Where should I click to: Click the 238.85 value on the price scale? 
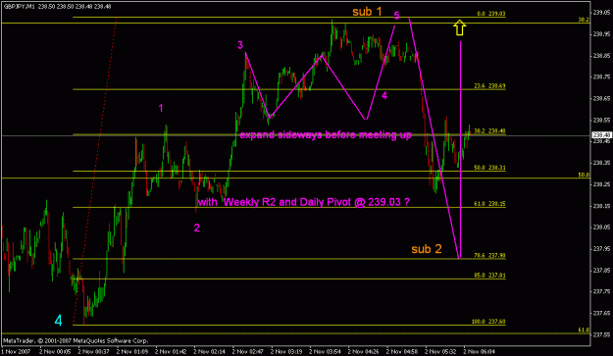pos(602,56)
